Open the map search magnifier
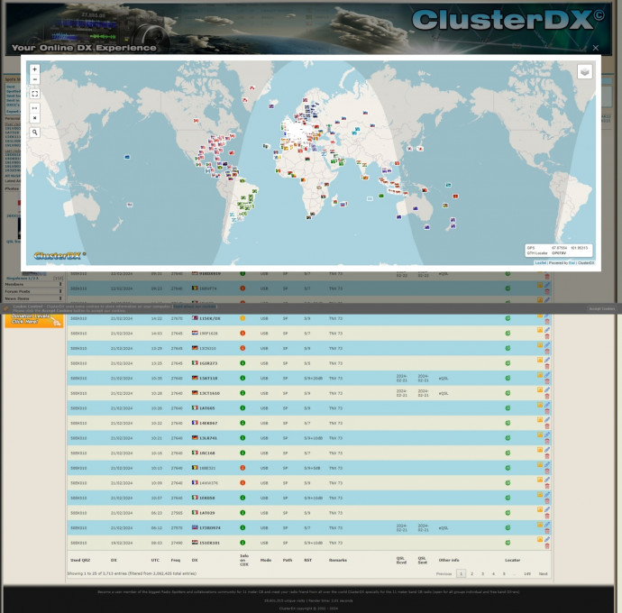 pos(34,133)
